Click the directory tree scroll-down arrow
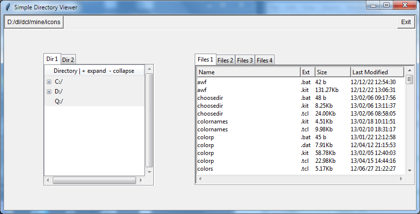The image size is (420, 214). [x=149, y=172]
